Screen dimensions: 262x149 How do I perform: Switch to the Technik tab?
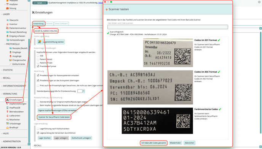coord(49,24)
